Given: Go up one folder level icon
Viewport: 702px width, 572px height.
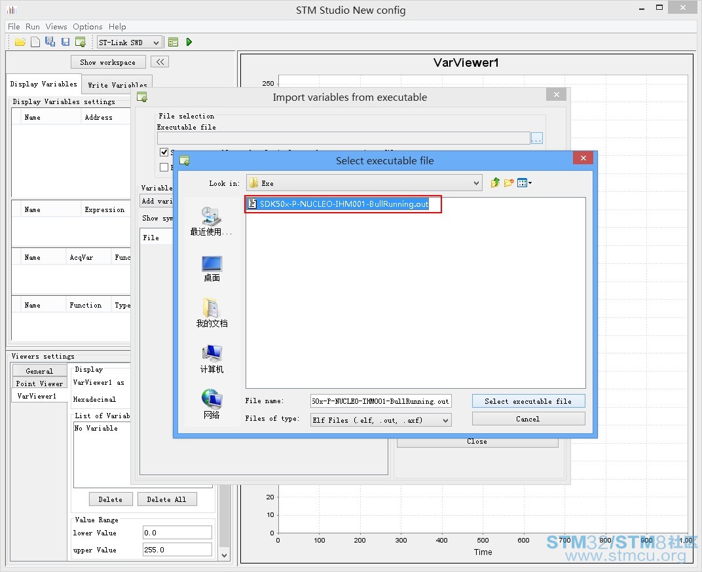Looking at the screenshot, I should pos(494,183).
